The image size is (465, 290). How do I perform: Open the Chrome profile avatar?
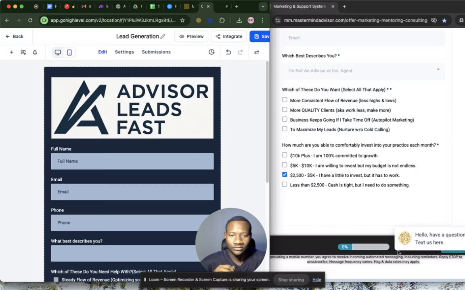pyautogui.click(x=251, y=20)
